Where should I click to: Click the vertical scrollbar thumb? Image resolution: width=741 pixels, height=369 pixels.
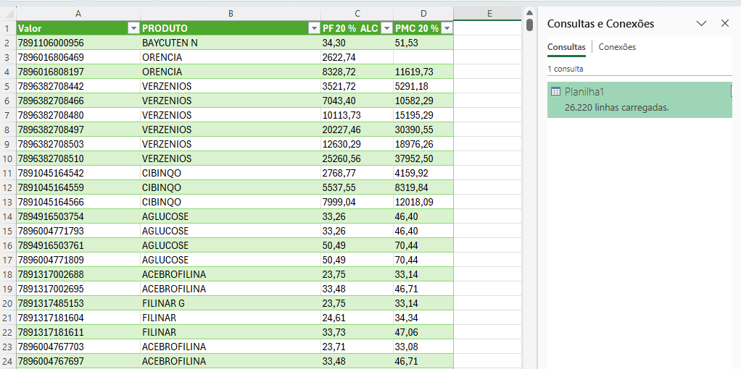click(x=530, y=25)
